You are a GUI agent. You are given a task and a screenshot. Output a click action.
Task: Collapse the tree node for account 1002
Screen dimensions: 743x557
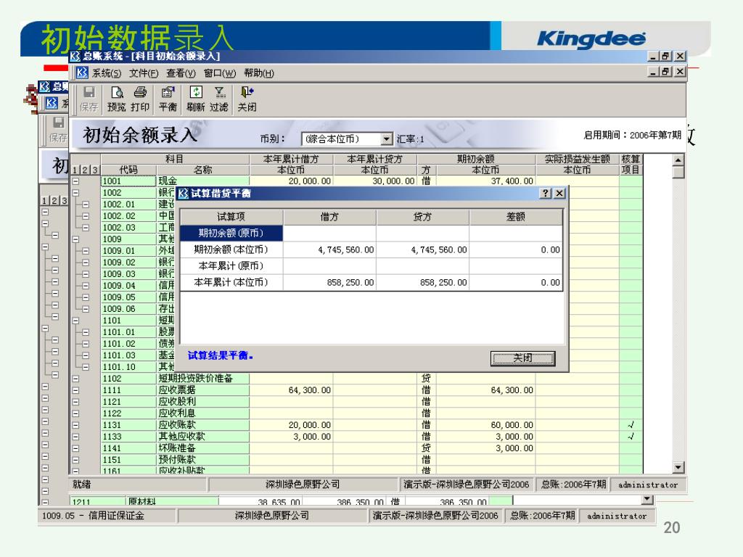75,193
